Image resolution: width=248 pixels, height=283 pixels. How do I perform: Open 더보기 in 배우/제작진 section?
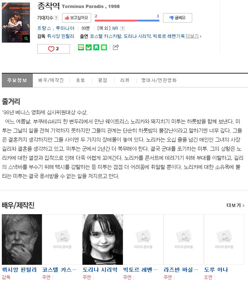[235, 205]
